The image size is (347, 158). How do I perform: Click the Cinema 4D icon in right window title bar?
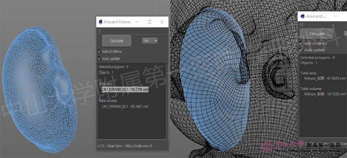click(303, 16)
